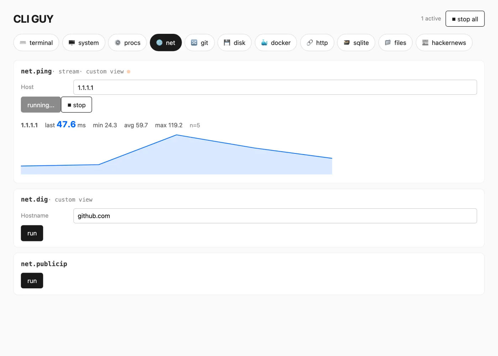Click the net globe icon
498x356 pixels.
[x=159, y=43]
